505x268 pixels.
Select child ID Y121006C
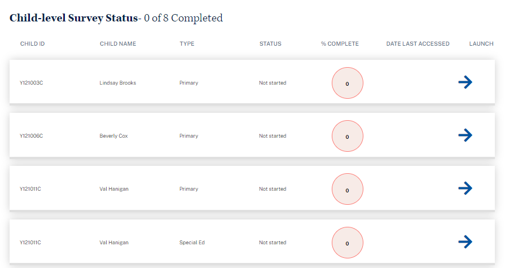[31, 136]
